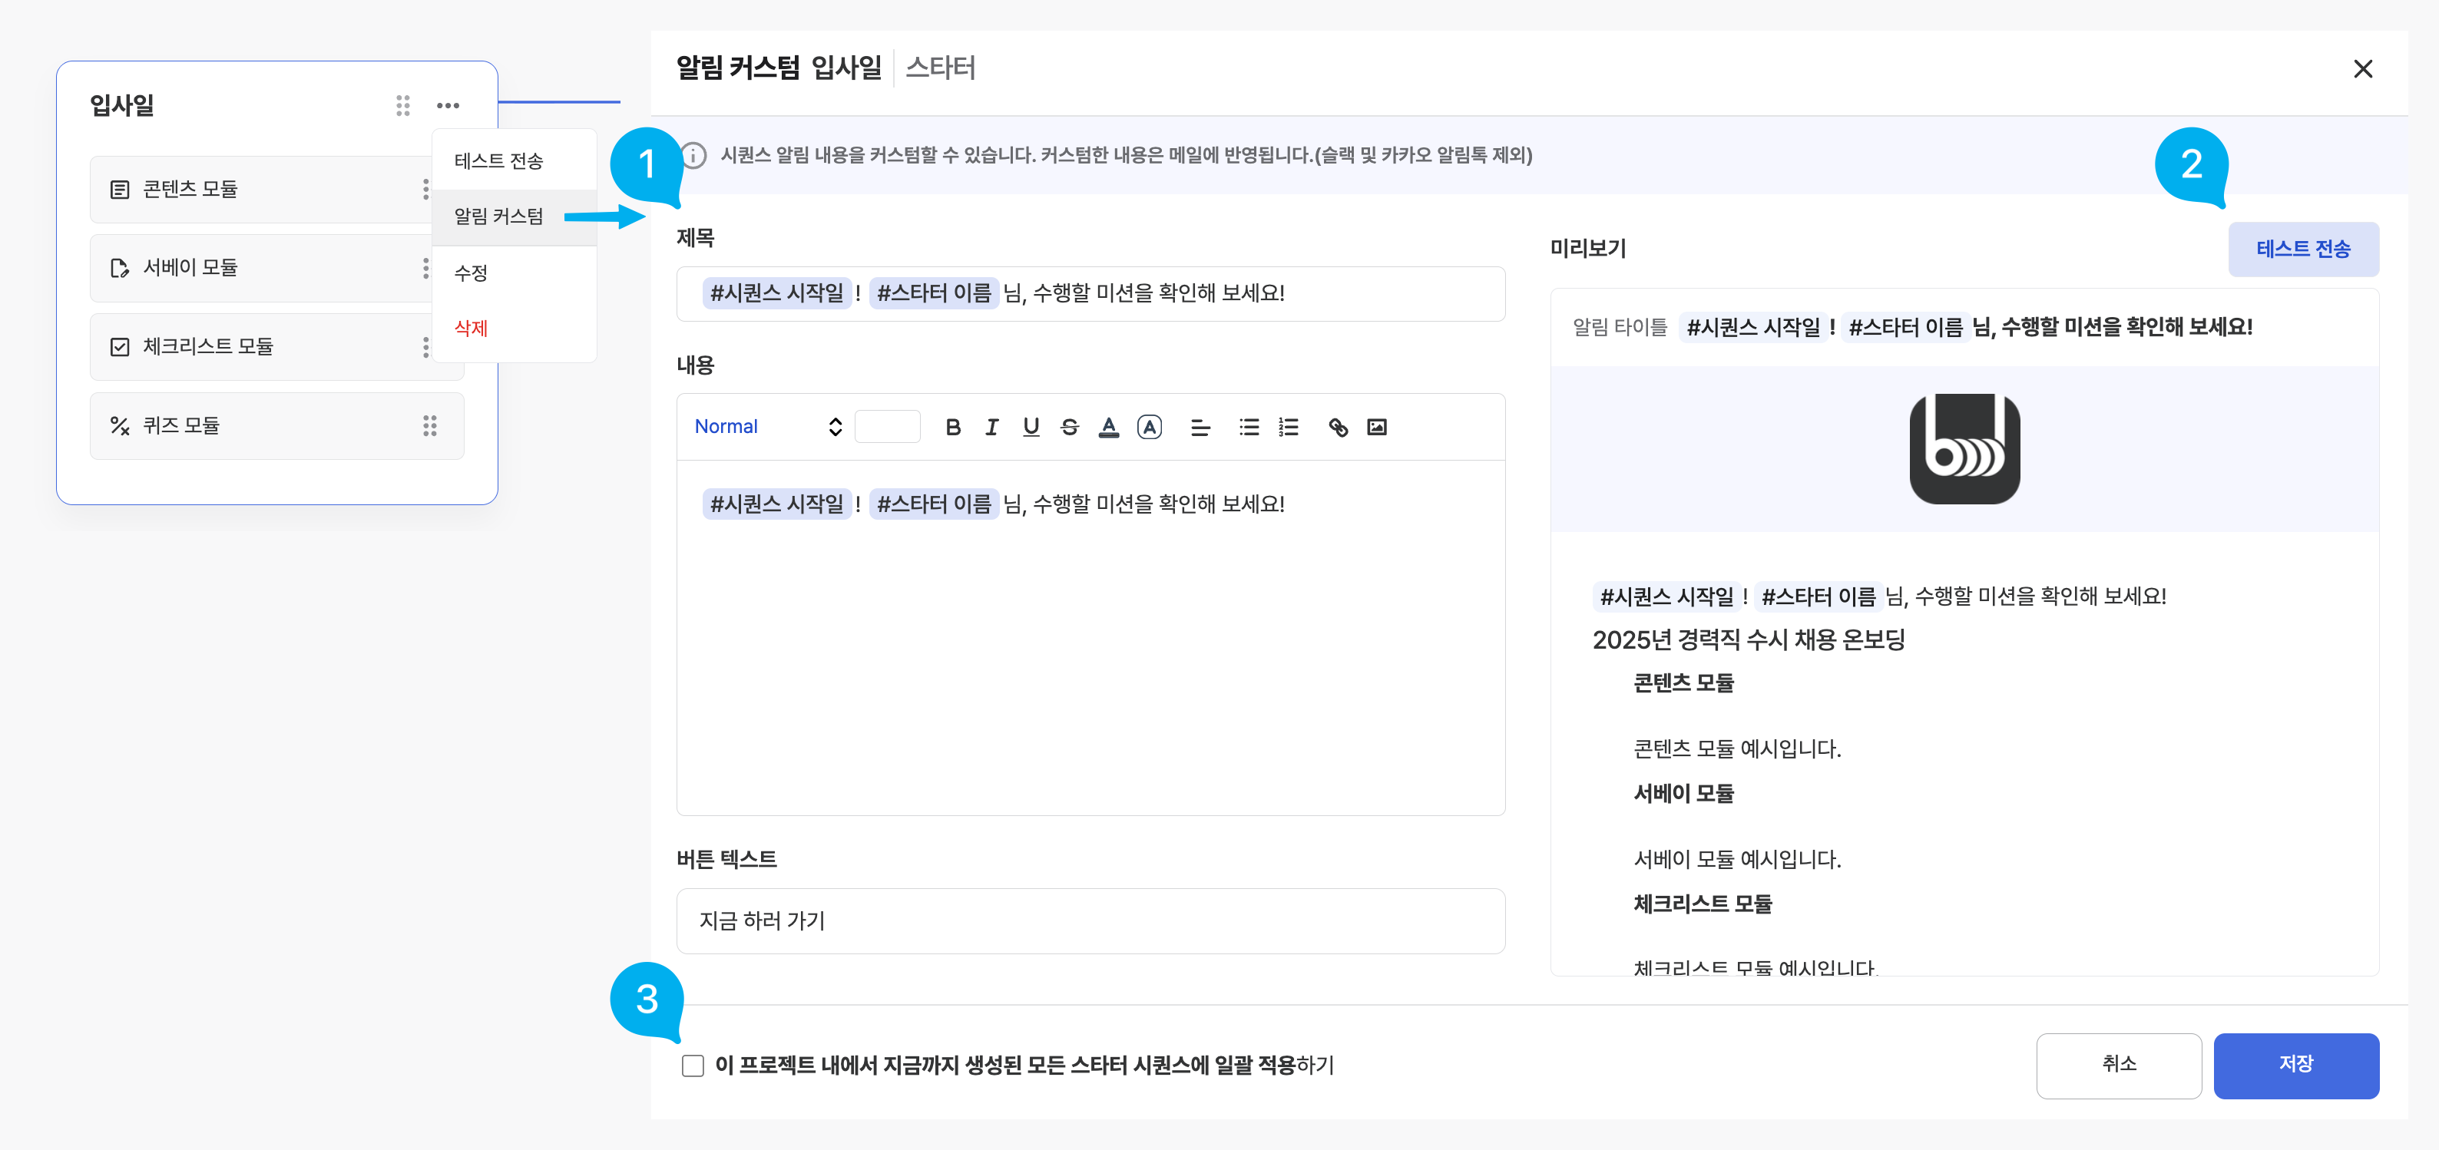The height and width of the screenshot is (1150, 2439).
Task: Apply italic formatting in the editor toolbar
Action: tap(991, 427)
